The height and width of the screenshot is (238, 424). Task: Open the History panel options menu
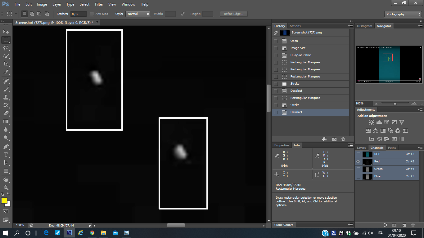click(x=350, y=26)
